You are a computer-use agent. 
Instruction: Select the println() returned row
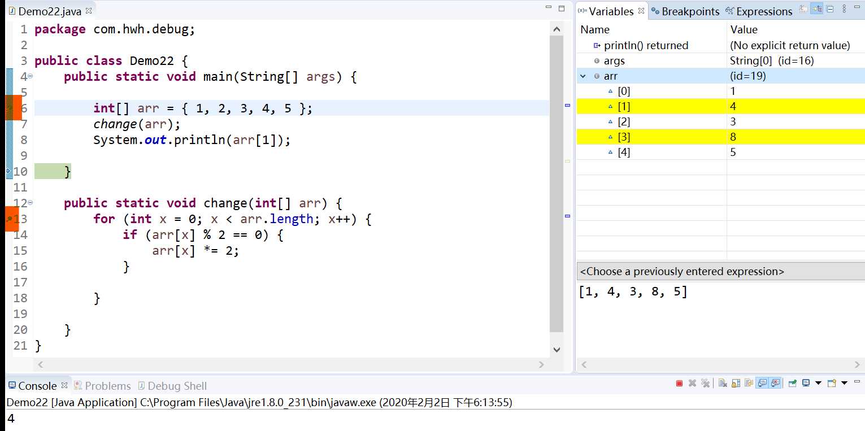[720, 45]
